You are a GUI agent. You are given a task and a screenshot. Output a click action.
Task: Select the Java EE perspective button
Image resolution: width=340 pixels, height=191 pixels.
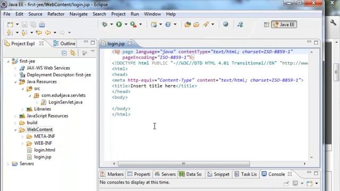point(284,24)
